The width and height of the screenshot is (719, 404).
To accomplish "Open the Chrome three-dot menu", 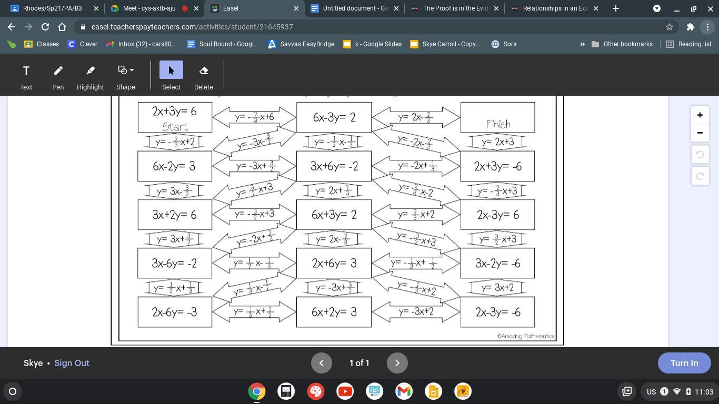I will click(x=707, y=27).
